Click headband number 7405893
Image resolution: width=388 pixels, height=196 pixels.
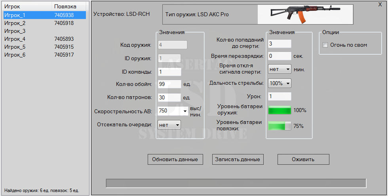click(64, 39)
